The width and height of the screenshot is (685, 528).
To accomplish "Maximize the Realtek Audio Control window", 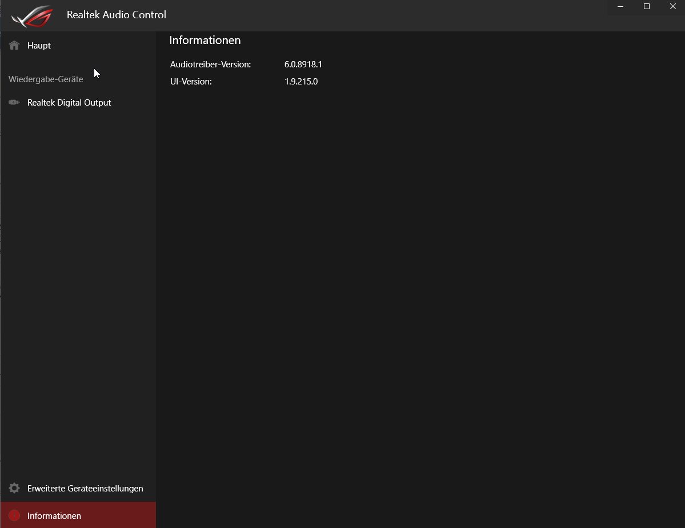I will tap(647, 6).
